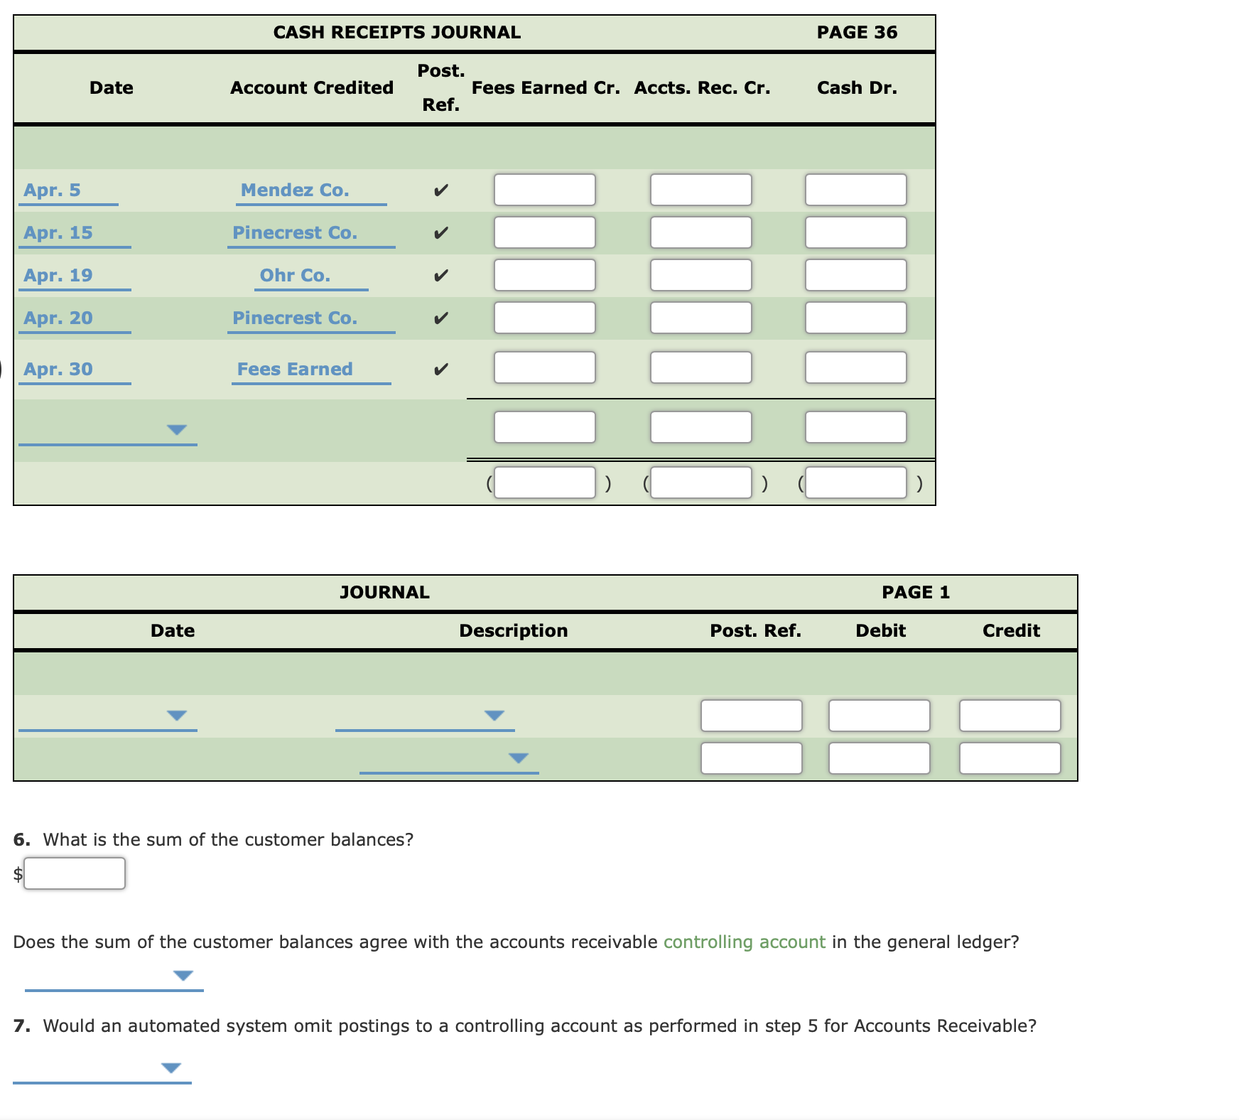Select the Mendez Co. account credited link

[x=295, y=189]
